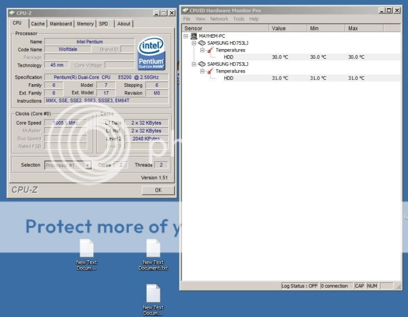The image size is (408, 317).
Task: Click the Max column header
Action: pos(364,28)
